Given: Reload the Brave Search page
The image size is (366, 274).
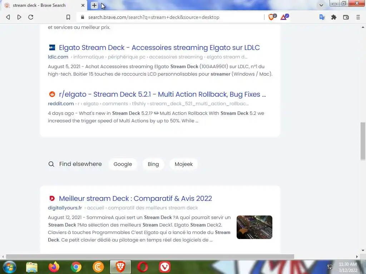Looking at the screenshot, I should pos(31,17).
